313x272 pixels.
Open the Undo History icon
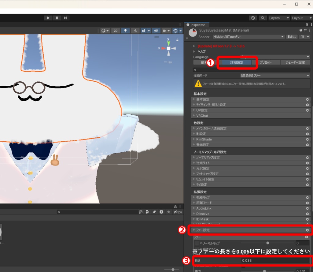pyautogui.click(x=253, y=18)
